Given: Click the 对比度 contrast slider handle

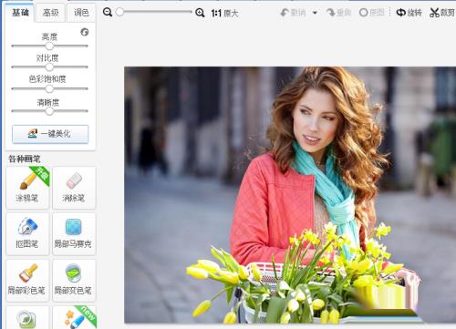Looking at the screenshot, I should coord(49,67).
